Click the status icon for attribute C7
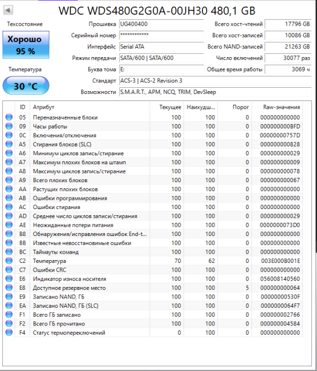The height and width of the screenshot is (371, 317). pyautogui.click(x=9, y=269)
